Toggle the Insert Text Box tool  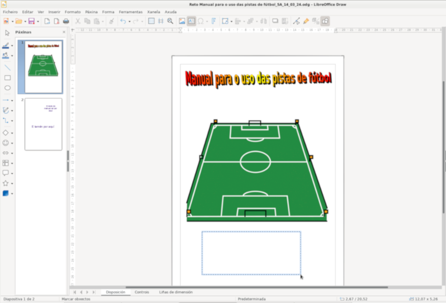pos(191,21)
